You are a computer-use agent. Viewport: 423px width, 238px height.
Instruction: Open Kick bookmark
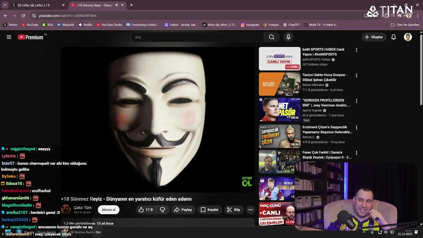click(x=48, y=25)
